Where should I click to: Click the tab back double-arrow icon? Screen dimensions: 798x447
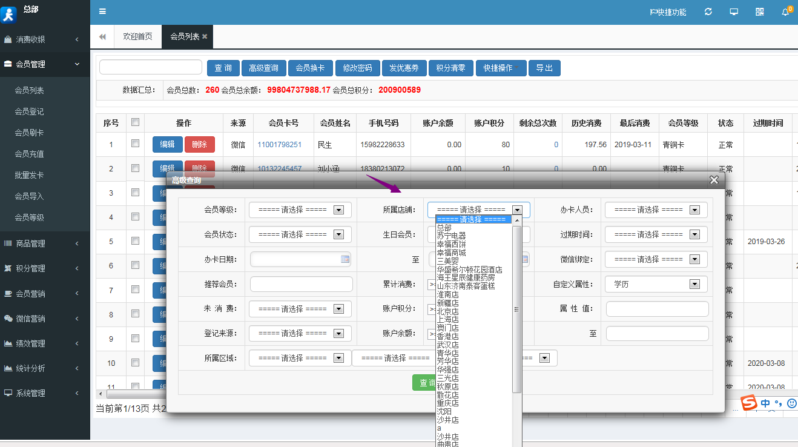point(102,37)
